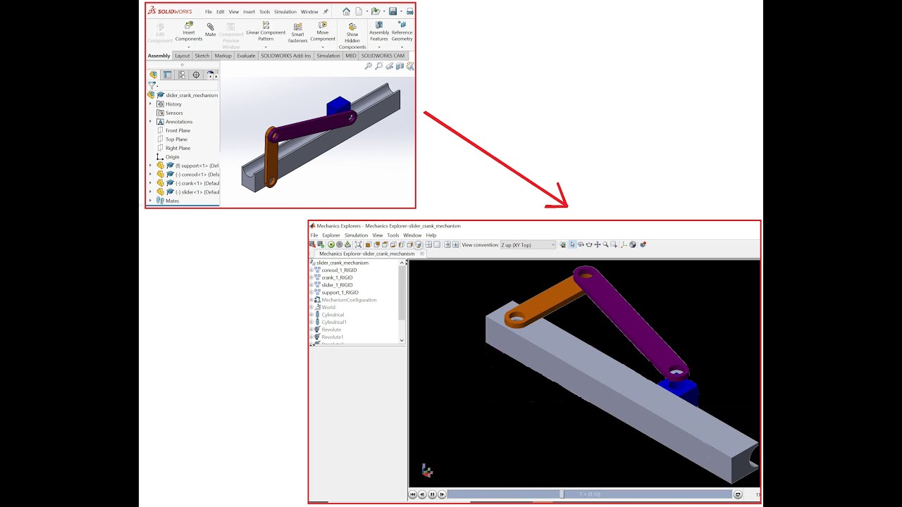Select the Origin item in feature tree
Image resolution: width=902 pixels, height=507 pixels.
172,157
